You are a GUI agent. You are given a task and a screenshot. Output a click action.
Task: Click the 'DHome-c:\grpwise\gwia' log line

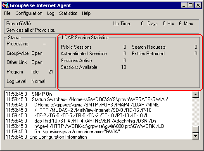click(x=82, y=105)
